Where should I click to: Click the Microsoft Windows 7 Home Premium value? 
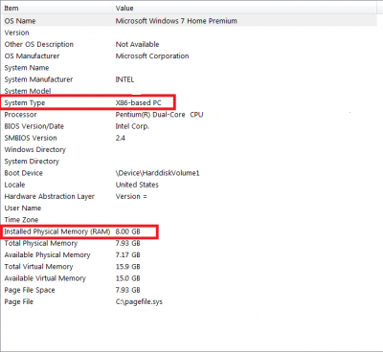pyautogui.click(x=176, y=21)
